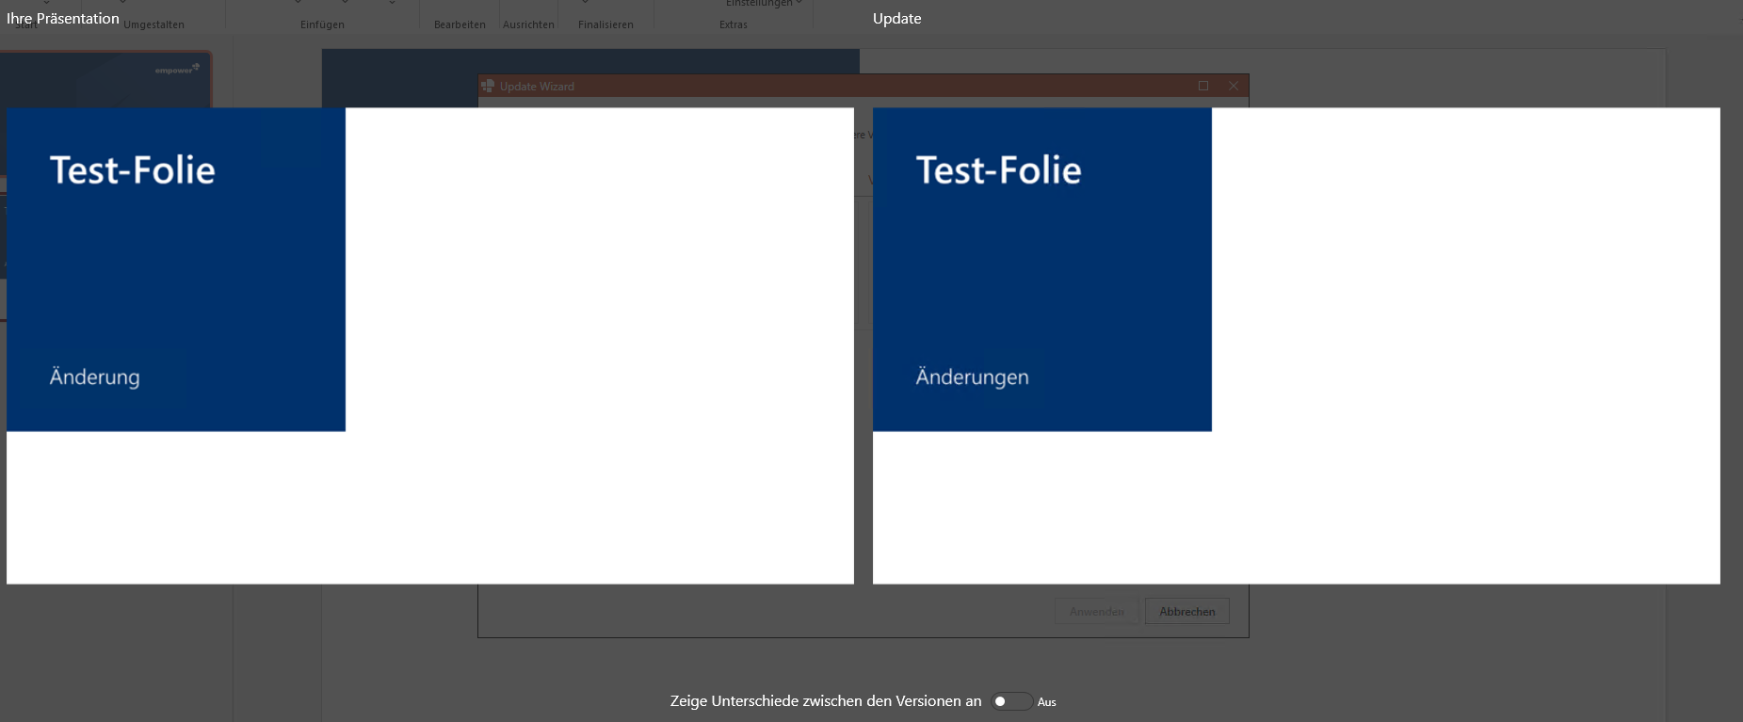1743x722 pixels.
Task: Click the 'Extras' ribbon group label
Action: coord(734,24)
